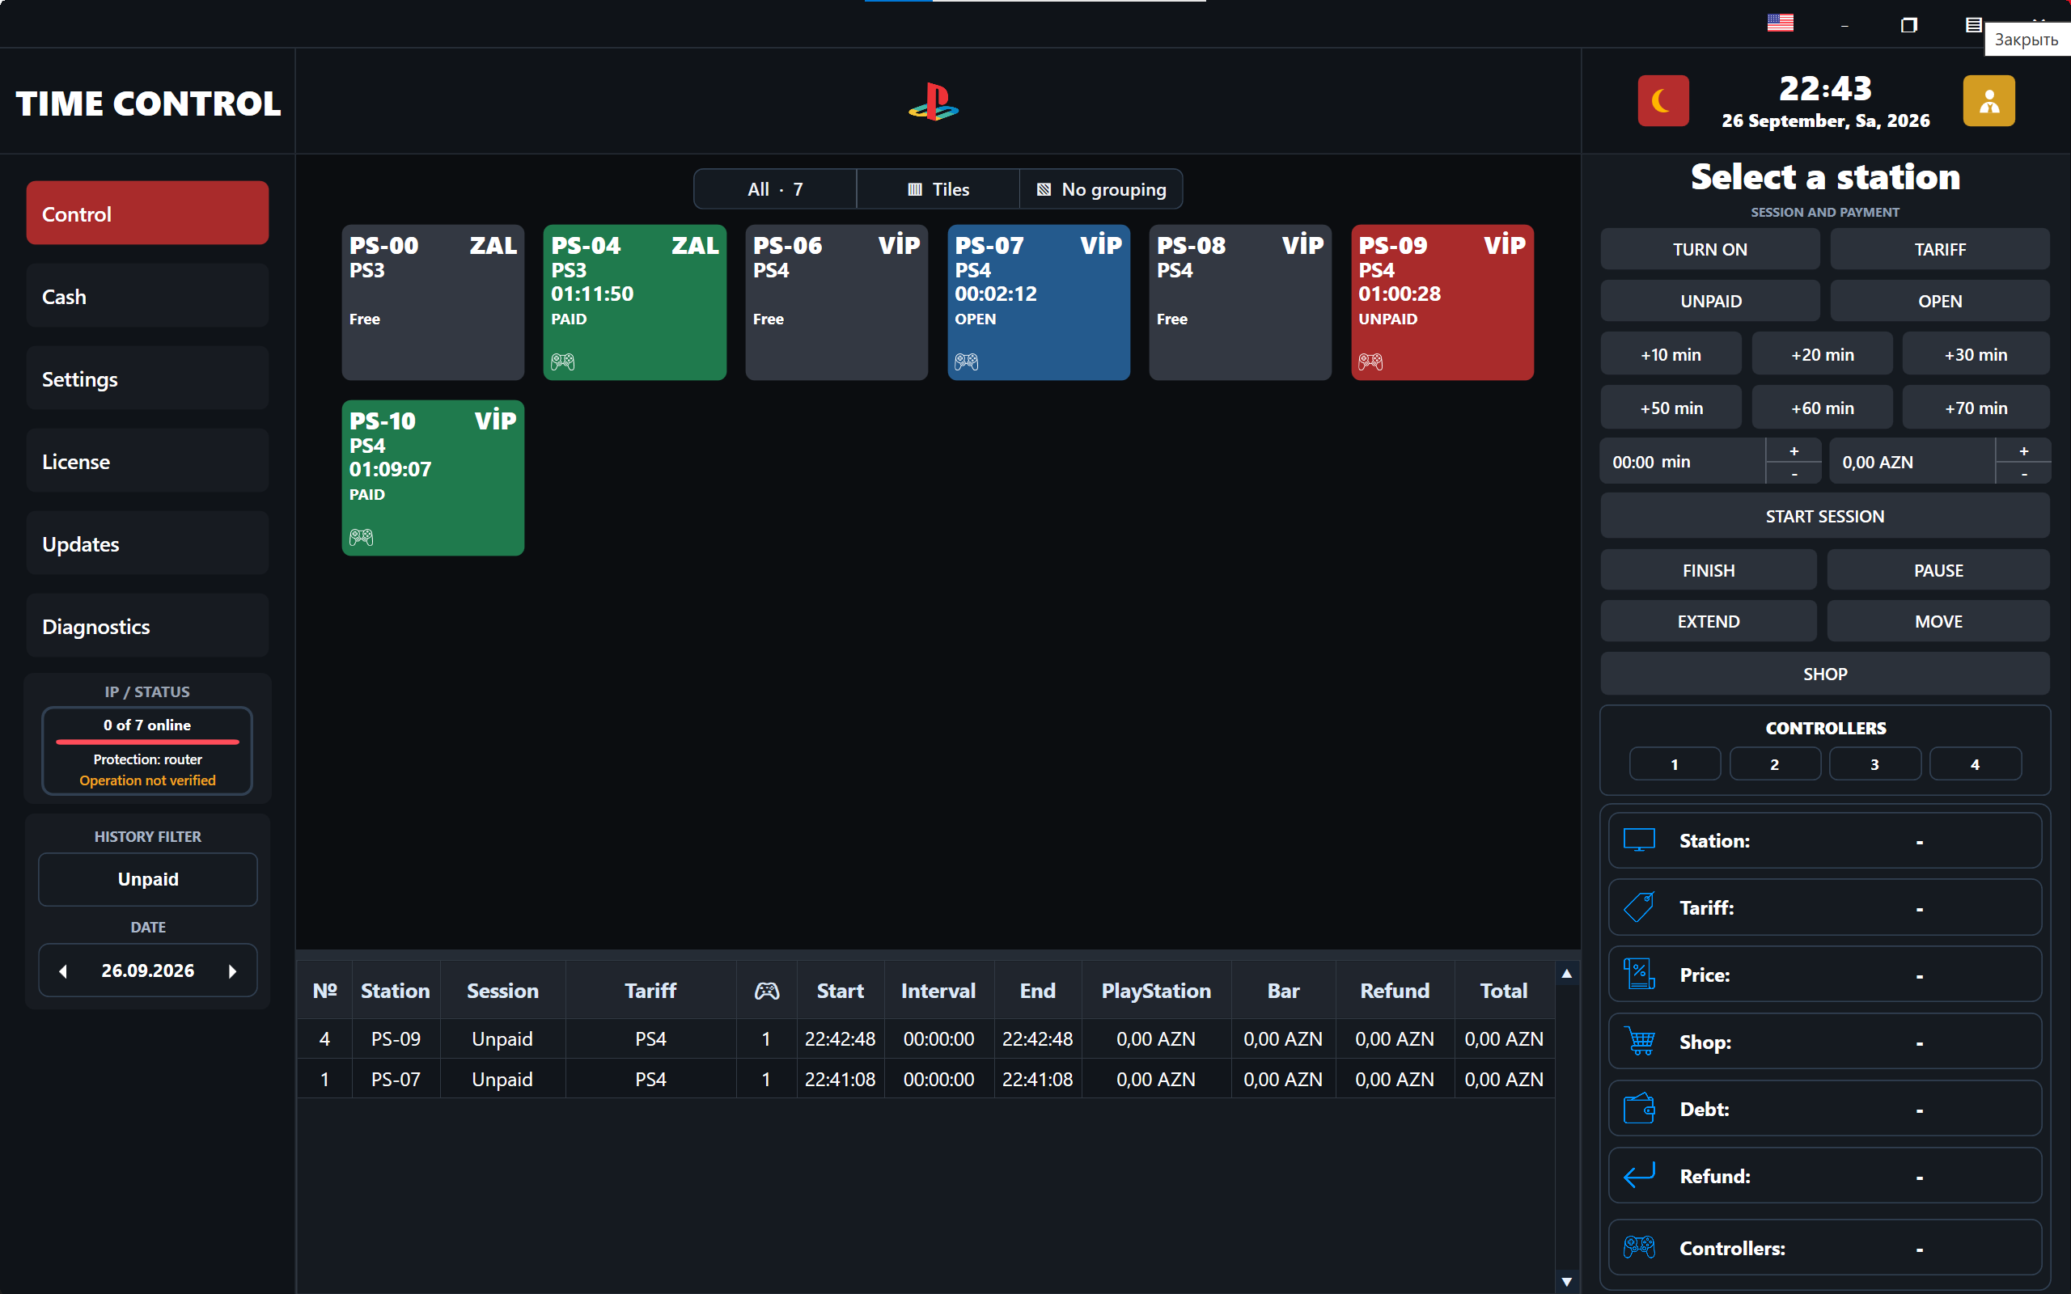Click the Refund return arrow icon

pos(1639,1175)
